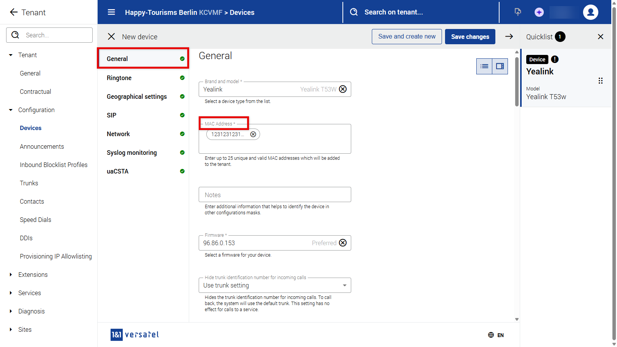Switch to list view layout
The image size is (617, 347).
[484, 66]
